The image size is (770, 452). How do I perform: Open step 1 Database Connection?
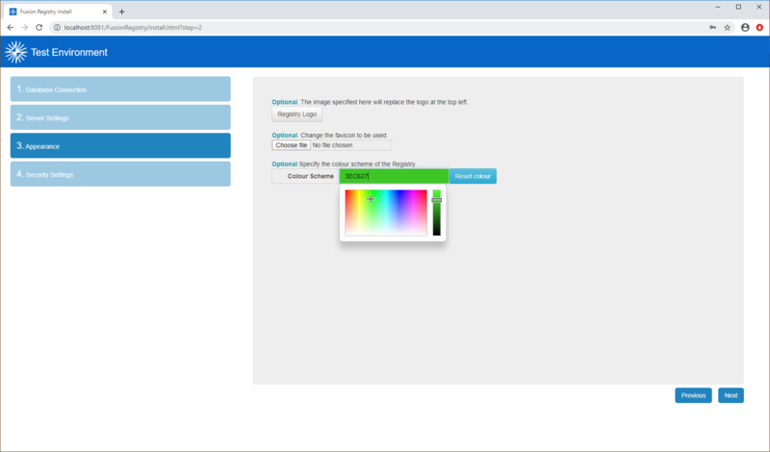point(120,88)
